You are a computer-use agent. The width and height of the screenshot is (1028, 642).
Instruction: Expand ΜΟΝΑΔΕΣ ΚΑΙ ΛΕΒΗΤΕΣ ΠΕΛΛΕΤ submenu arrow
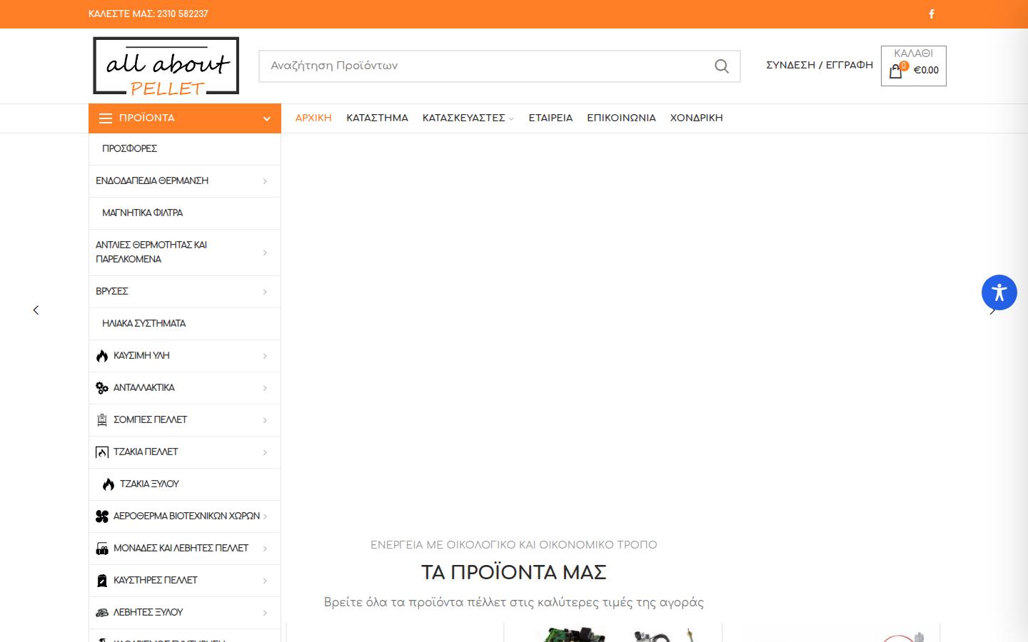pyautogui.click(x=265, y=549)
